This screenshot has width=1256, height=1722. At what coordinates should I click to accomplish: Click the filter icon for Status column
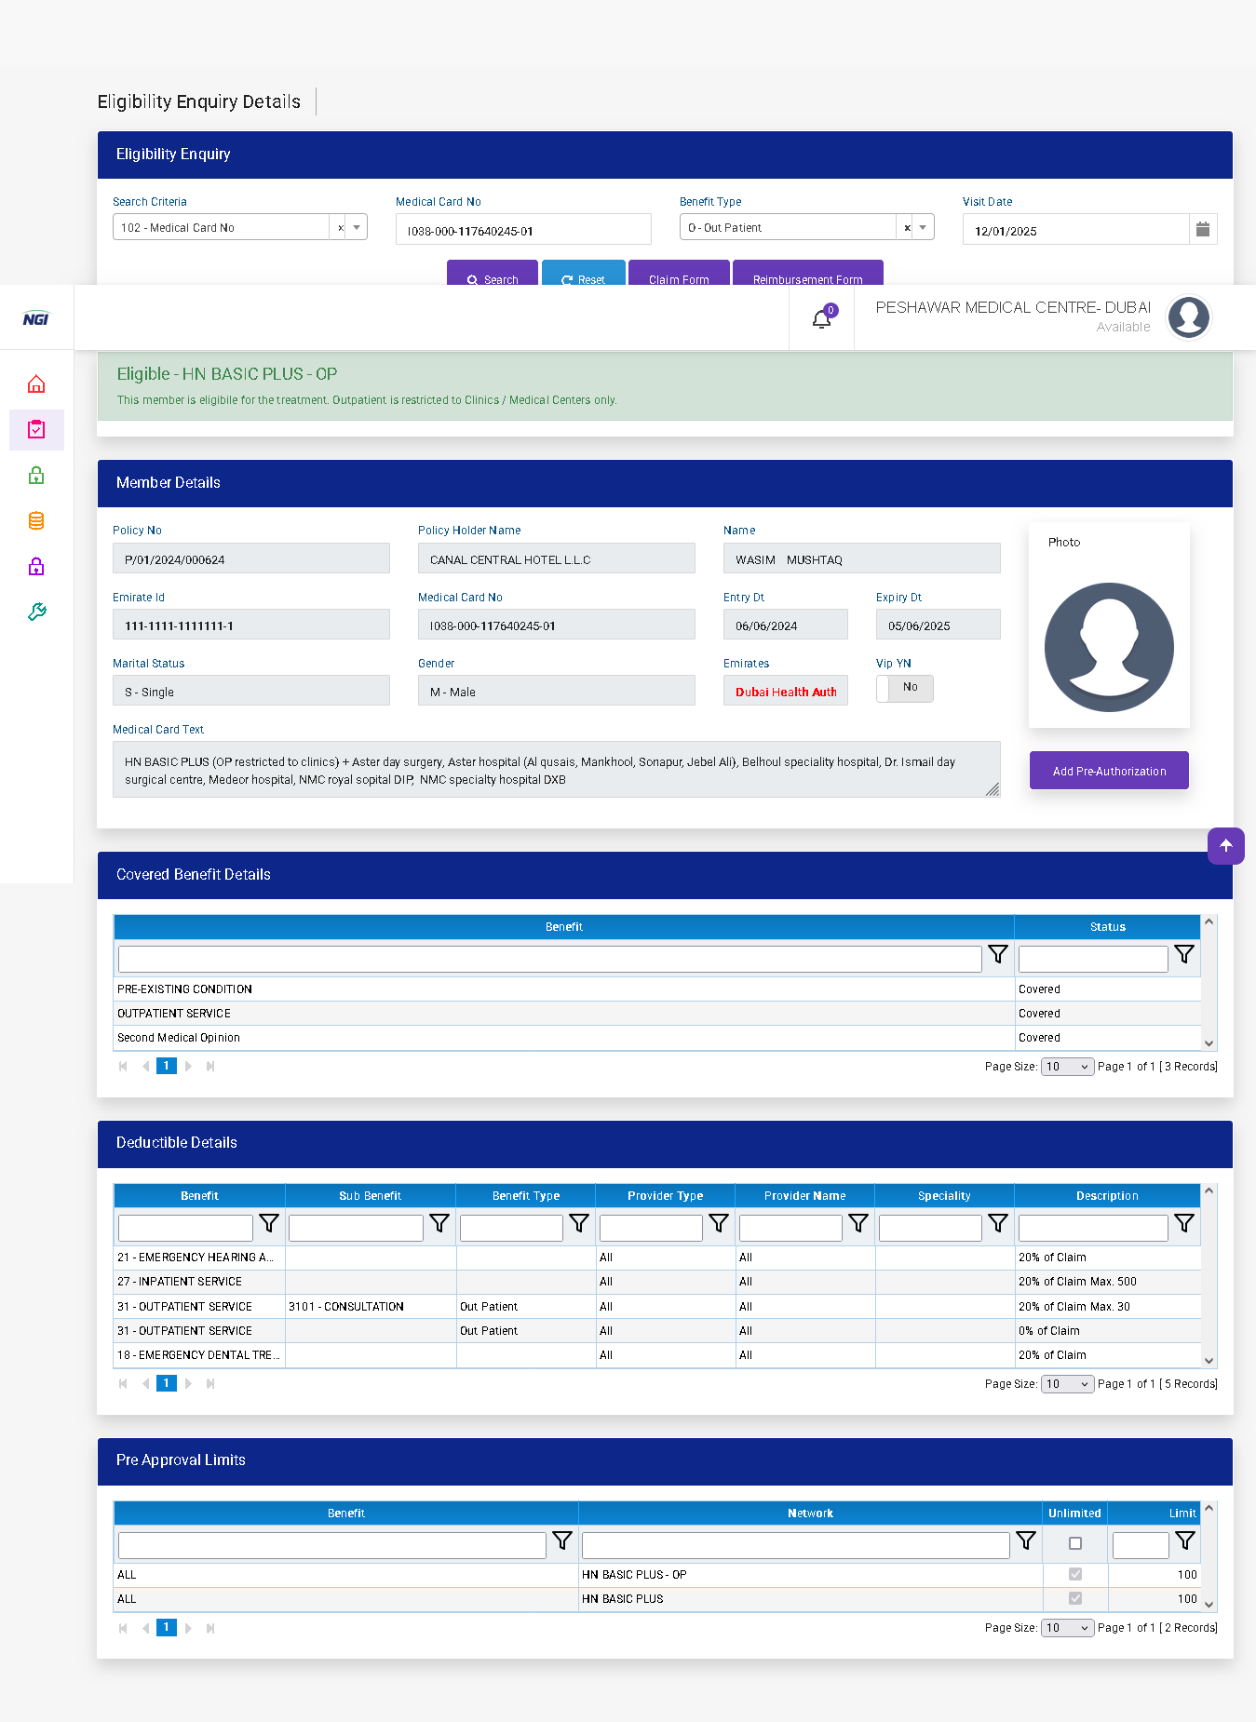tap(1183, 955)
